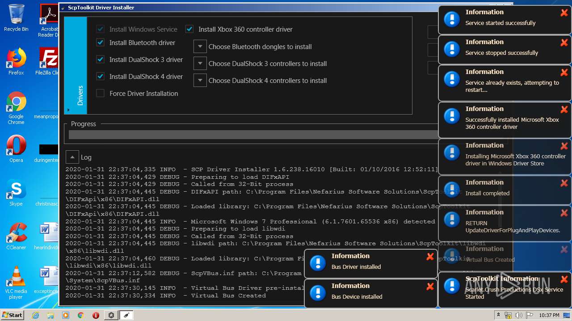Screen dimensions: 572x321
Task: Select the CCleaner desktop shortcut
Action: [x=16, y=236]
